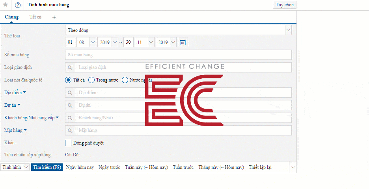This screenshot has width=369, height=189.
Task: Focus the Mặt hàng input field
Action: 183,130
